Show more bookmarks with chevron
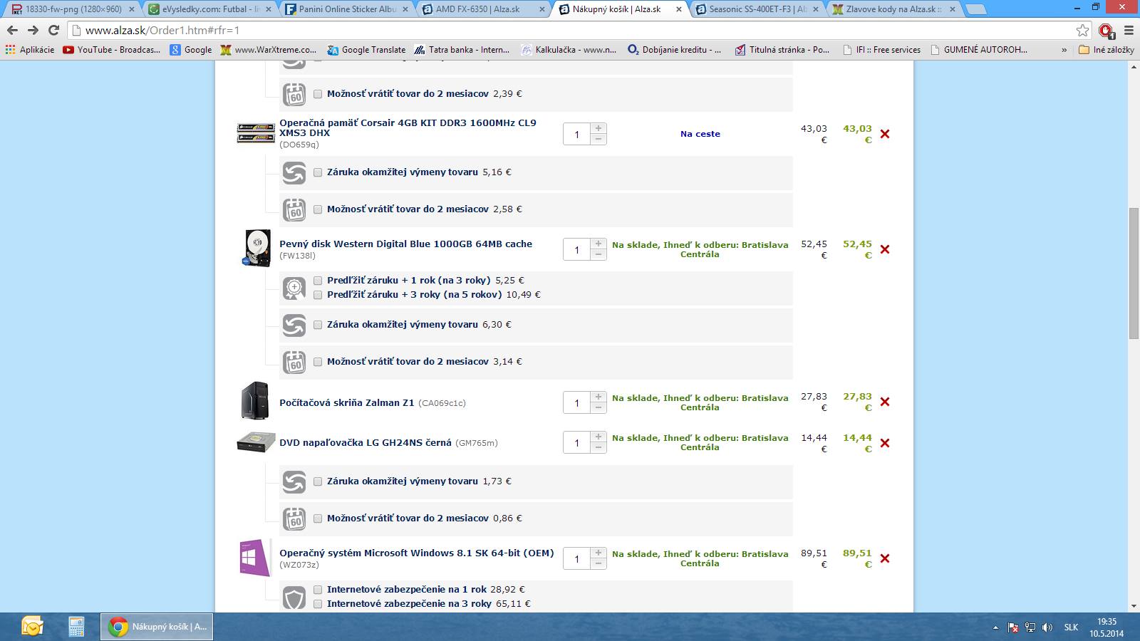The height and width of the screenshot is (641, 1140). click(1064, 50)
